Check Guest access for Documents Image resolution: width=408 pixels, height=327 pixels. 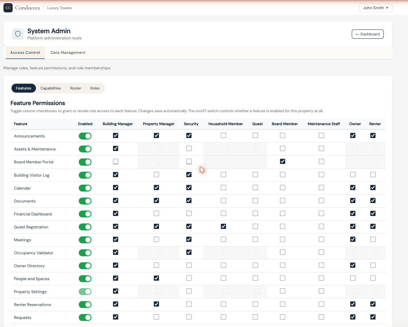[x=255, y=200]
